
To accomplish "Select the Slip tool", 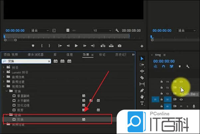I will [x=142, y=84].
